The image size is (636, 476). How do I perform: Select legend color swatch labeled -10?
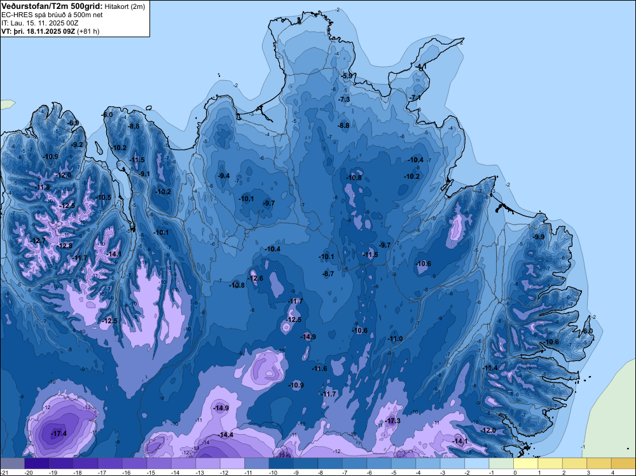click(281, 463)
